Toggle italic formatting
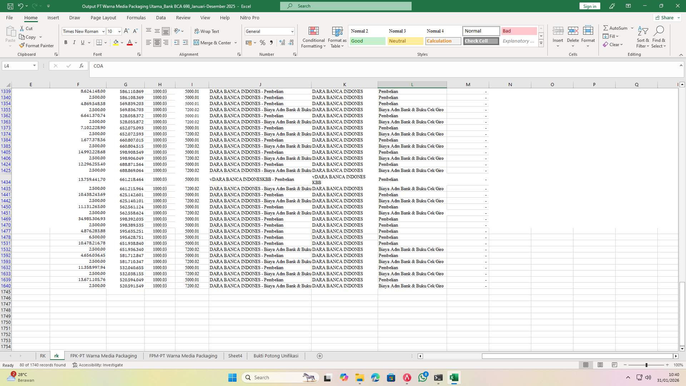The height and width of the screenshot is (386, 686). point(74,42)
